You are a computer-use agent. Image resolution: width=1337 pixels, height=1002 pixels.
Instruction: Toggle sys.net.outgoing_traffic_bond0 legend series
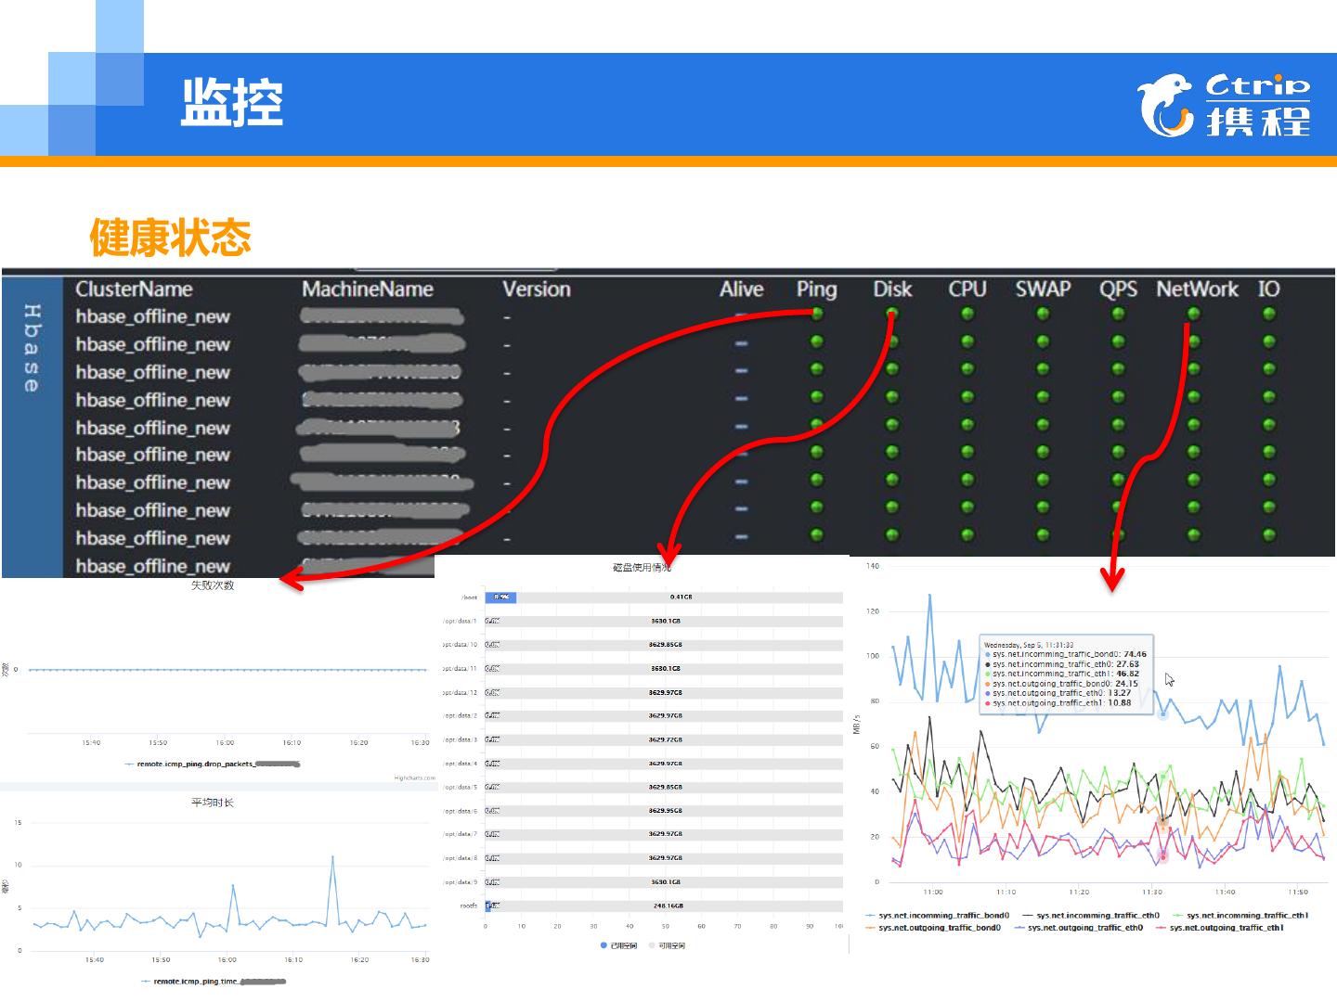932,928
